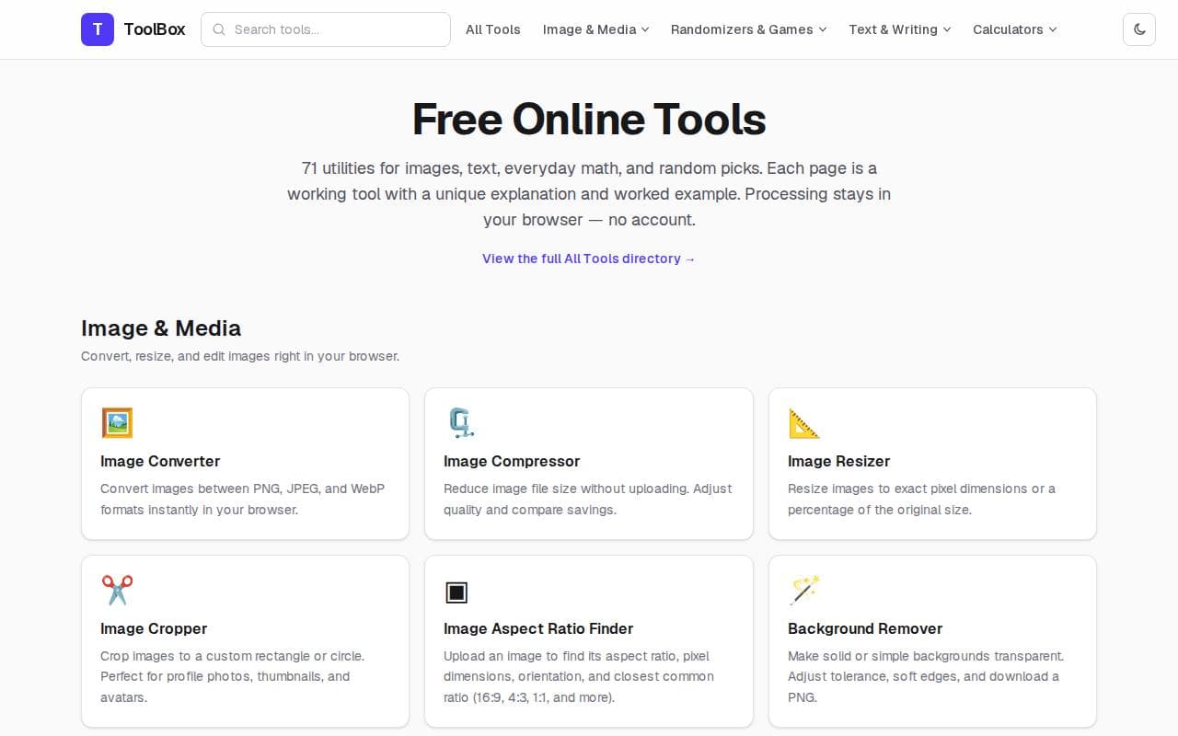Screen dimensions: 1178x736
Task: Open the Text & Writing dropdown
Action: point(899,29)
